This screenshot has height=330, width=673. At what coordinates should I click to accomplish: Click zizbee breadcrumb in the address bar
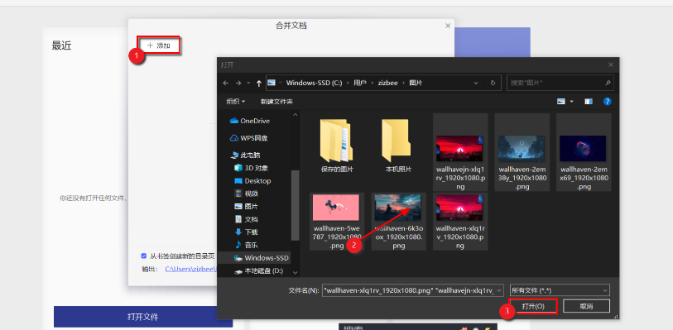tap(388, 84)
